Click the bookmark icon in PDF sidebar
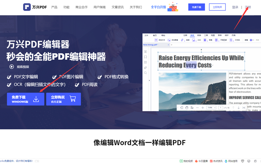261x163 pixels. pos(146,57)
